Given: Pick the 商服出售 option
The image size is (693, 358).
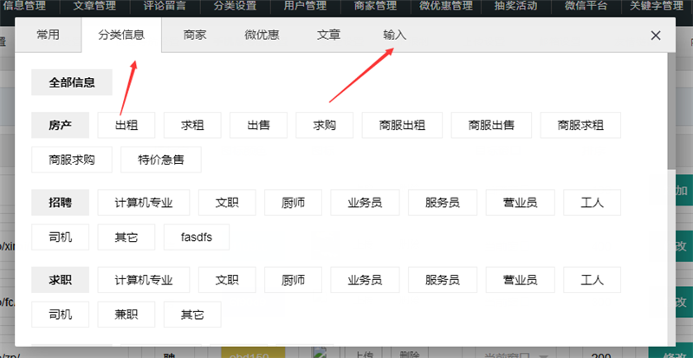Looking at the screenshot, I should (x=492, y=125).
